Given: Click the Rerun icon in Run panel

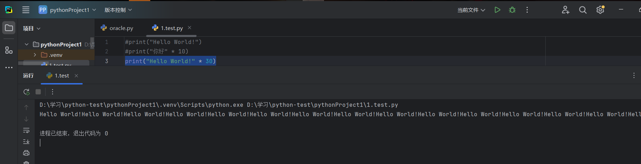Looking at the screenshot, I should click(26, 92).
